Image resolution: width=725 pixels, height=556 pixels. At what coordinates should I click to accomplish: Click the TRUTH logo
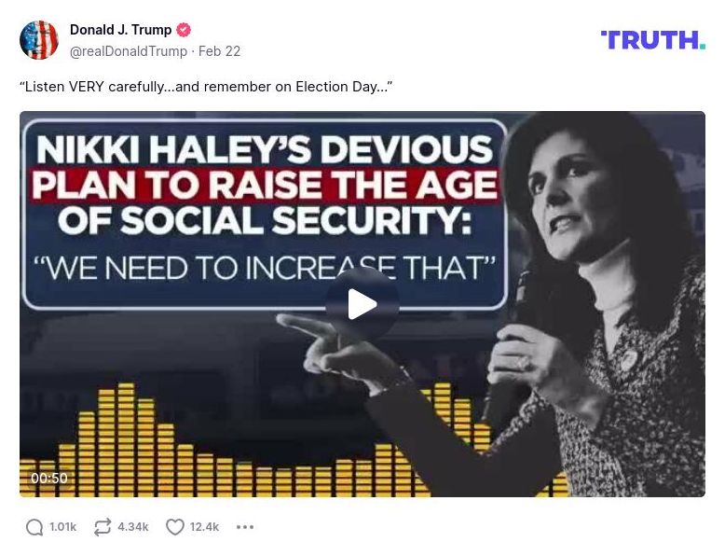[652, 40]
